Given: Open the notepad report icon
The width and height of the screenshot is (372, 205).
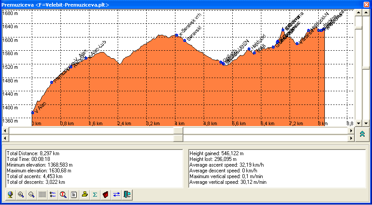Looking at the screenshot, I should click(74, 194).
